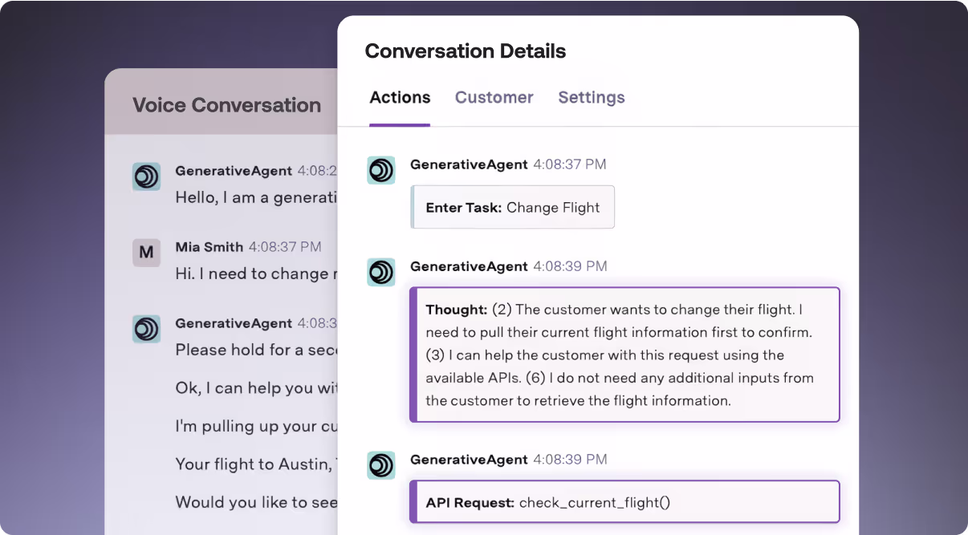Click the GenerativeAgent logo in the greeting message
The height and width of the screenshot is (535, 968).
146,176
